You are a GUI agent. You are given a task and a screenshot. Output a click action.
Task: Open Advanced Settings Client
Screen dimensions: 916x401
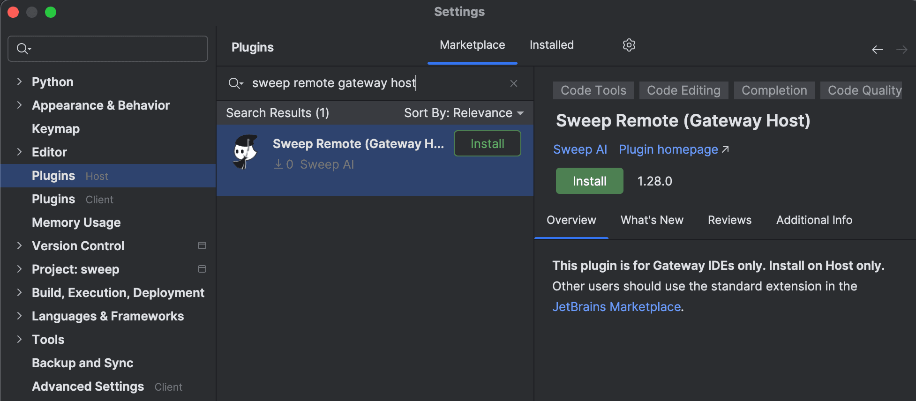(x=108, y=386)
